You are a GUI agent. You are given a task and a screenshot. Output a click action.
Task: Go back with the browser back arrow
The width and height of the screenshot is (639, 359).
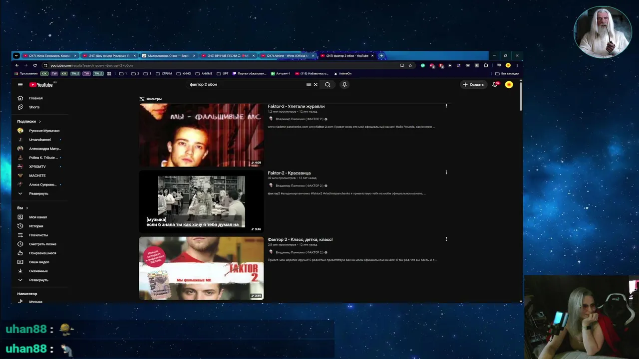click(17, 65)
